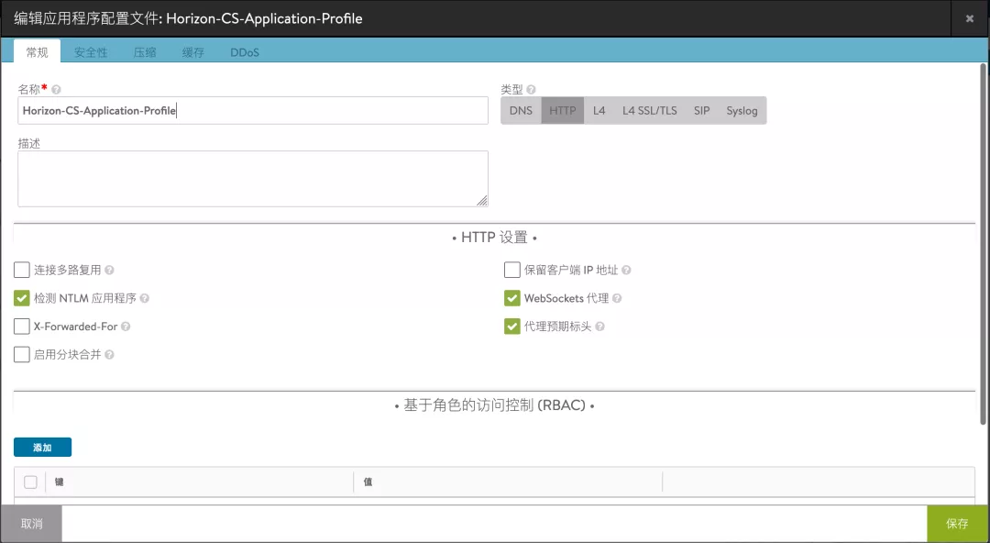Select DNS profile type
This screenshot has width=990, height=543.
[521, 111]
